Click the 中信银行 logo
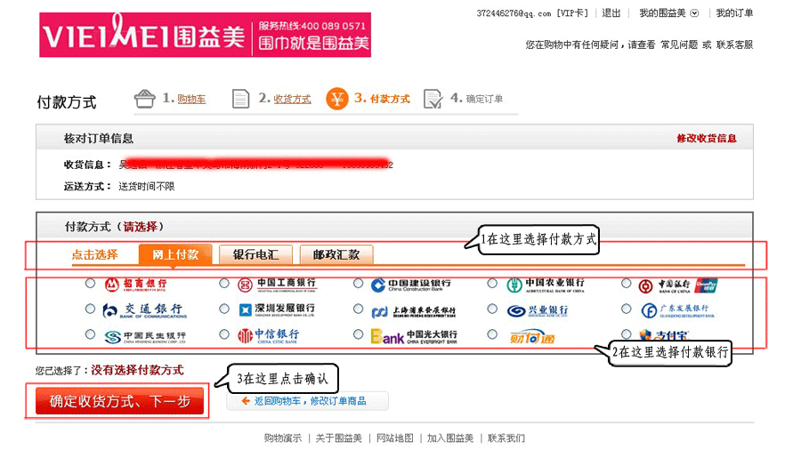Viewport: 801px width, 450px height. tap(268, 335)
